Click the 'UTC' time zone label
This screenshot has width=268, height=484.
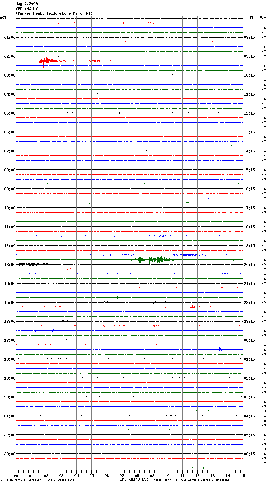(251, 18)
